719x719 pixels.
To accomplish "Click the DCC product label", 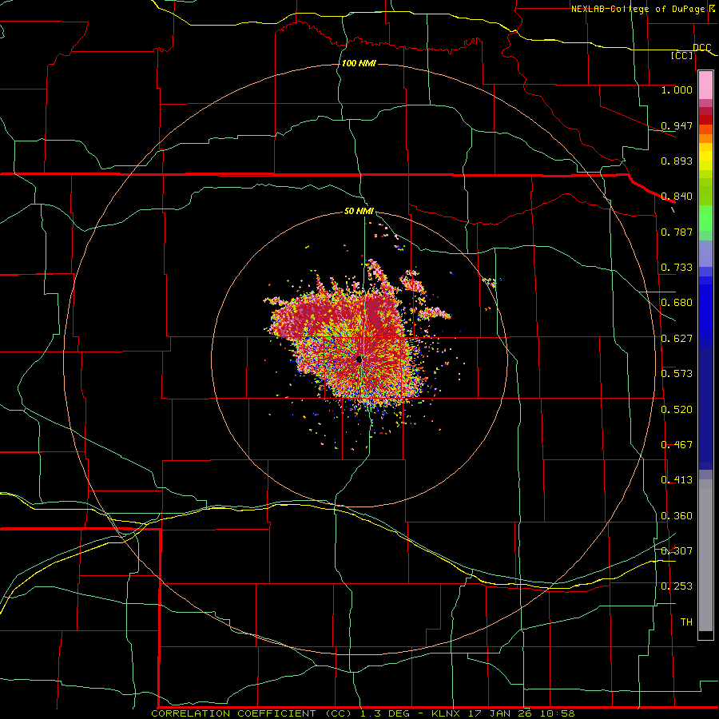I will [701, 48].
